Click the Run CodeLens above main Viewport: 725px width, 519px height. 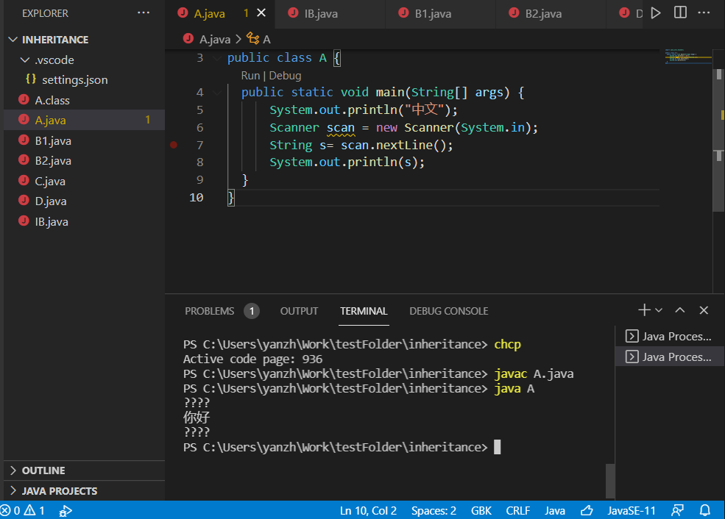click(x=250, y=76)
